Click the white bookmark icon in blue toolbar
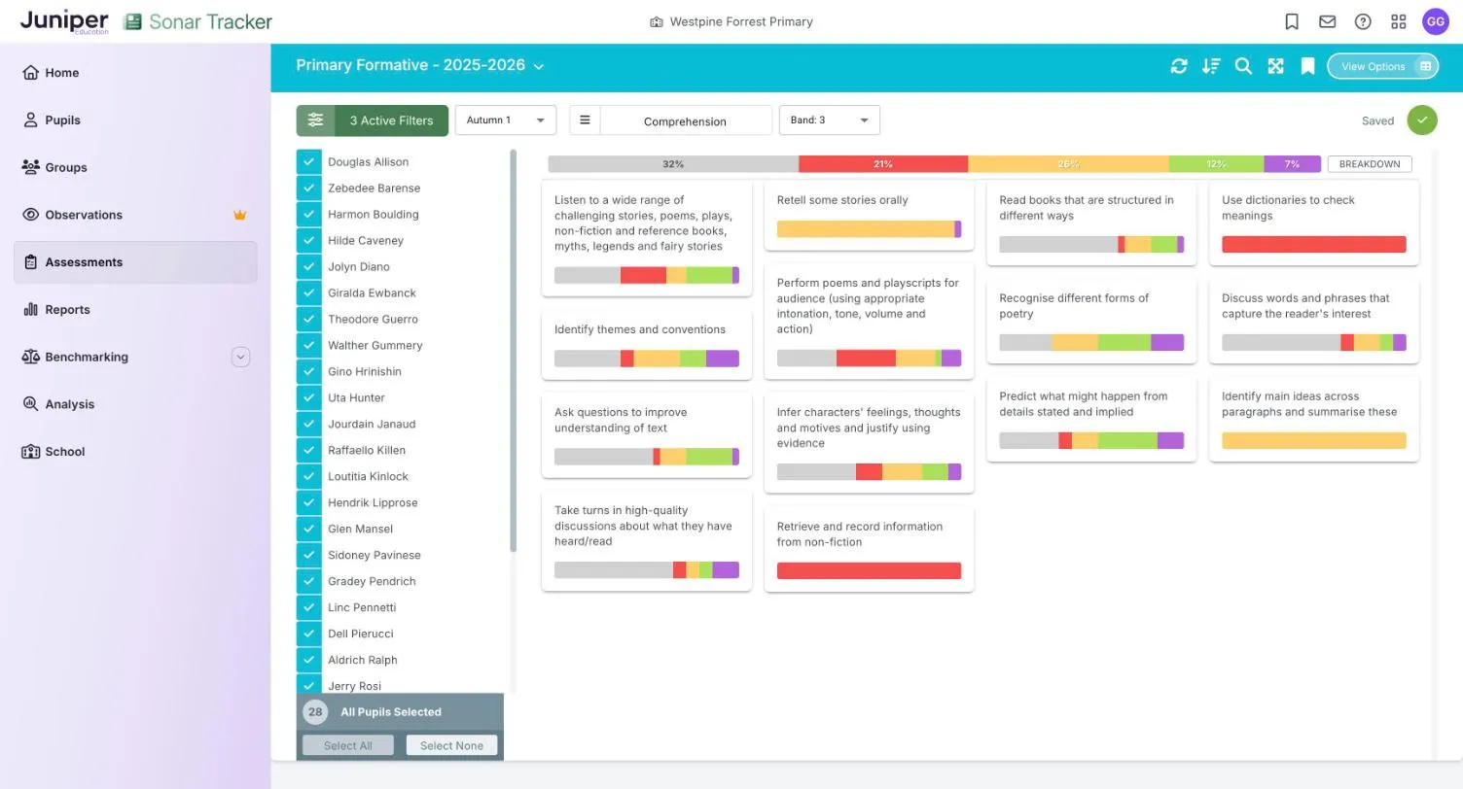The image size is (1463, 789). [1308, 66]
